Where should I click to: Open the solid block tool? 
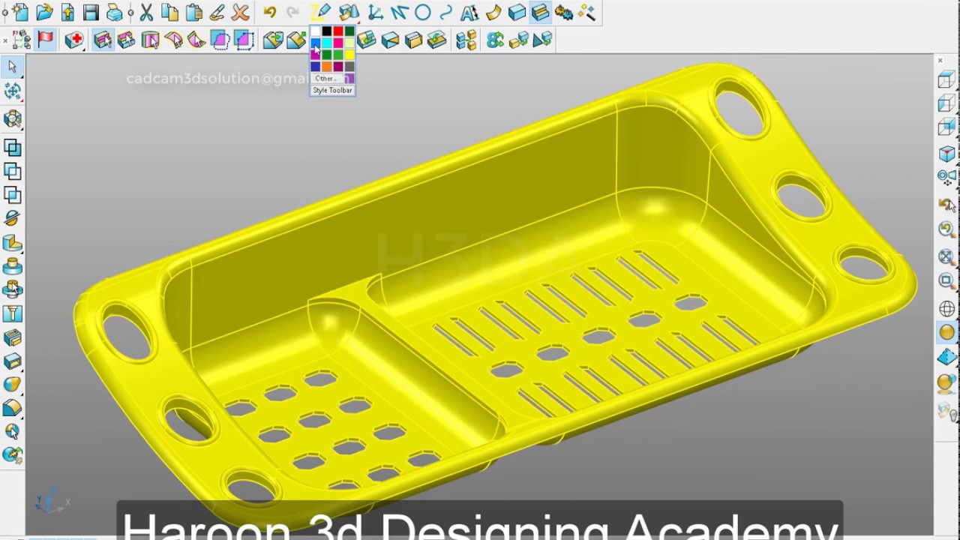[517, 12]
